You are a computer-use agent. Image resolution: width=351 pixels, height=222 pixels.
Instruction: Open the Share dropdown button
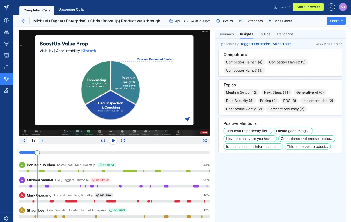point(336,21)
